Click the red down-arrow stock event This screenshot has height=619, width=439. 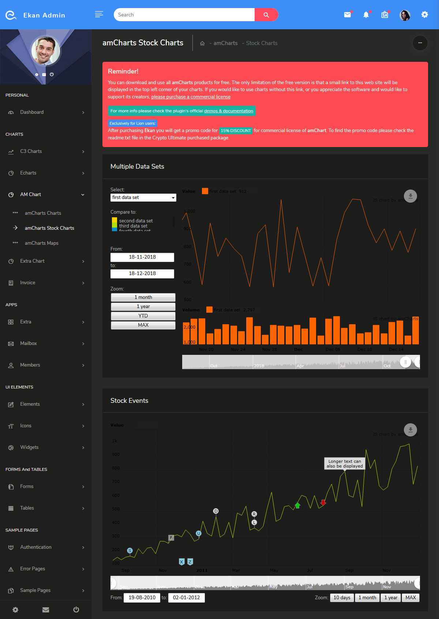pyautogui.click(x=323, y=502)
